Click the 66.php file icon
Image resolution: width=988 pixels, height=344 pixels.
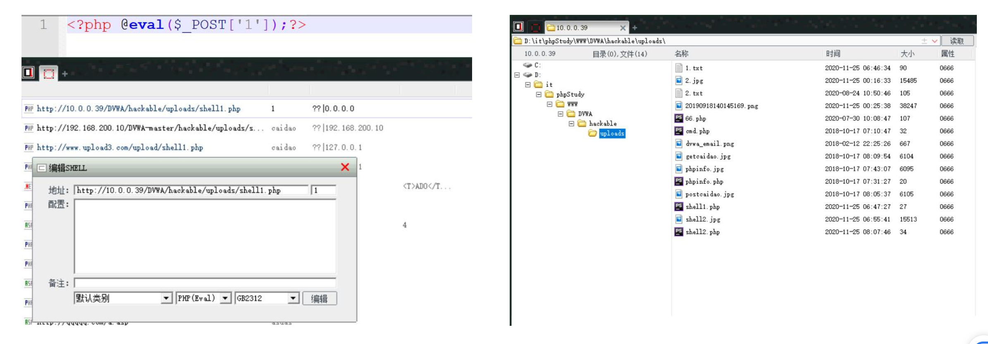[x=678, y=118]
